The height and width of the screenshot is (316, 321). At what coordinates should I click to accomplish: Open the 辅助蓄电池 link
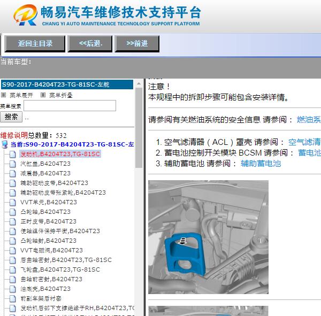pos(261,164)
